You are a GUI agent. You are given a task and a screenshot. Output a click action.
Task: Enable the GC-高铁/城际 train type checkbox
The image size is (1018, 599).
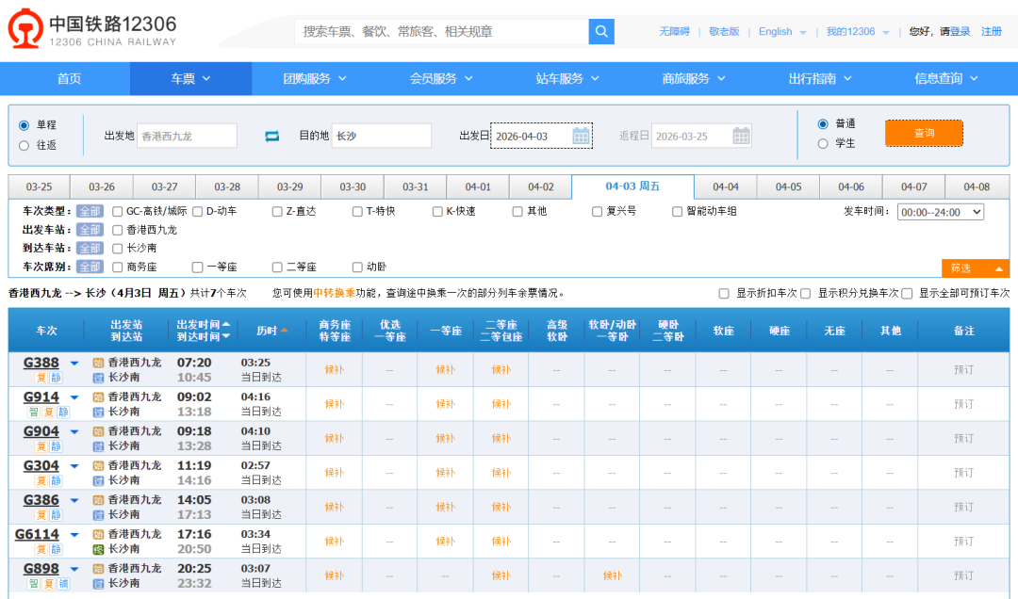pyautogui.click(x=118, y=212)
